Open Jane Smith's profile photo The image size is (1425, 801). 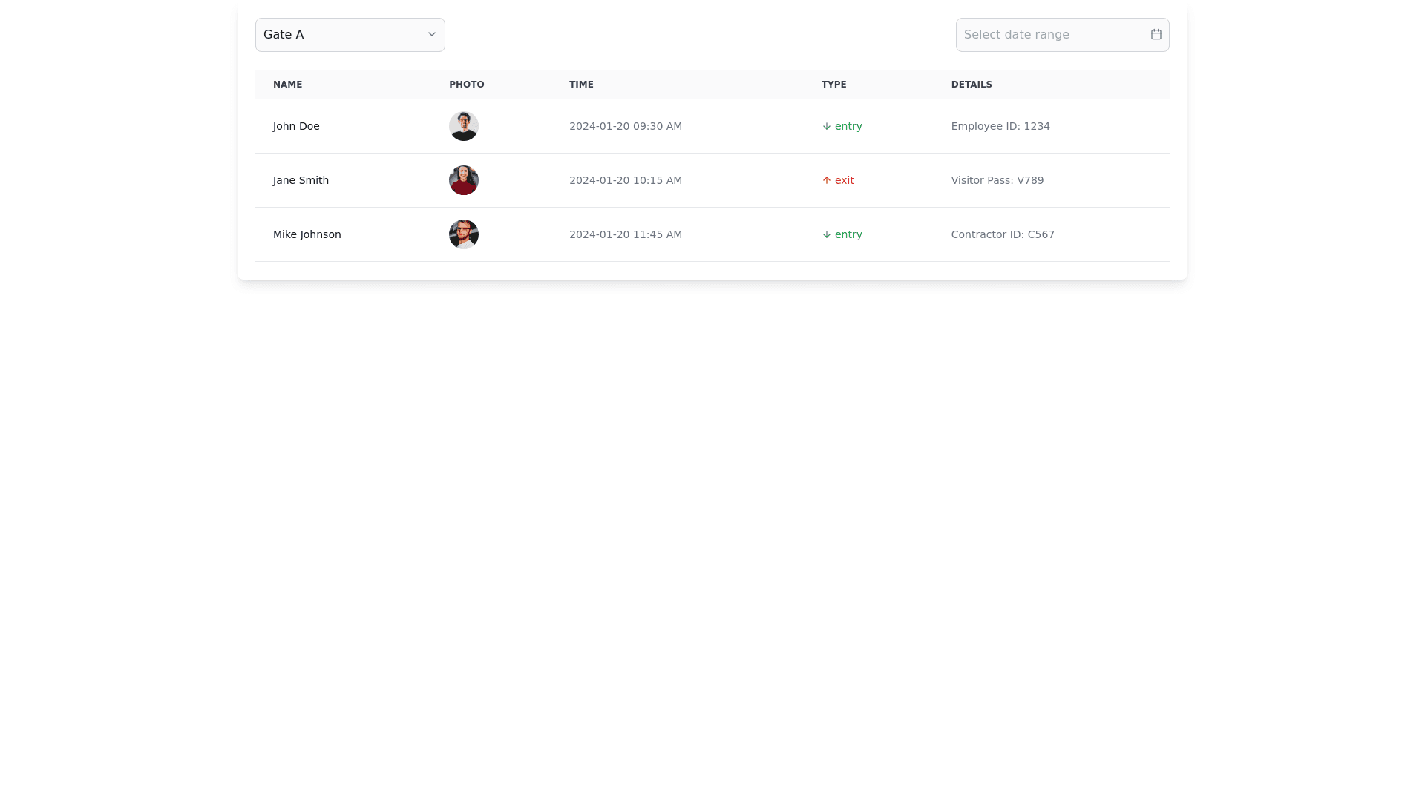(x=463, y=180)
